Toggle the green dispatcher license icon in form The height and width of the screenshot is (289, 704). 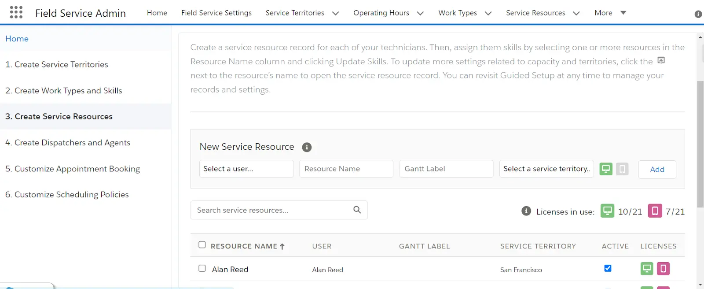(606, 169)
